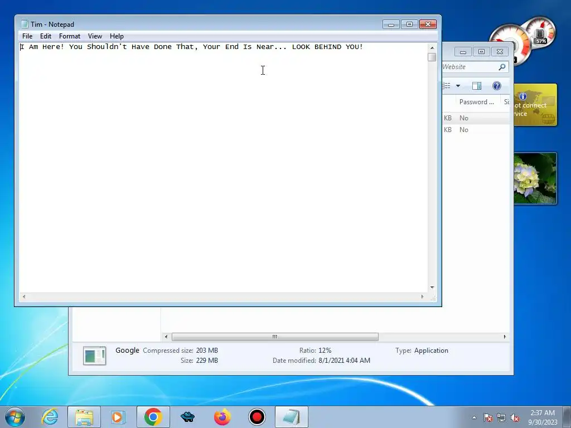Click the Google file name in details pane
This screenshot has width=571, height=428.
[127, 350]
